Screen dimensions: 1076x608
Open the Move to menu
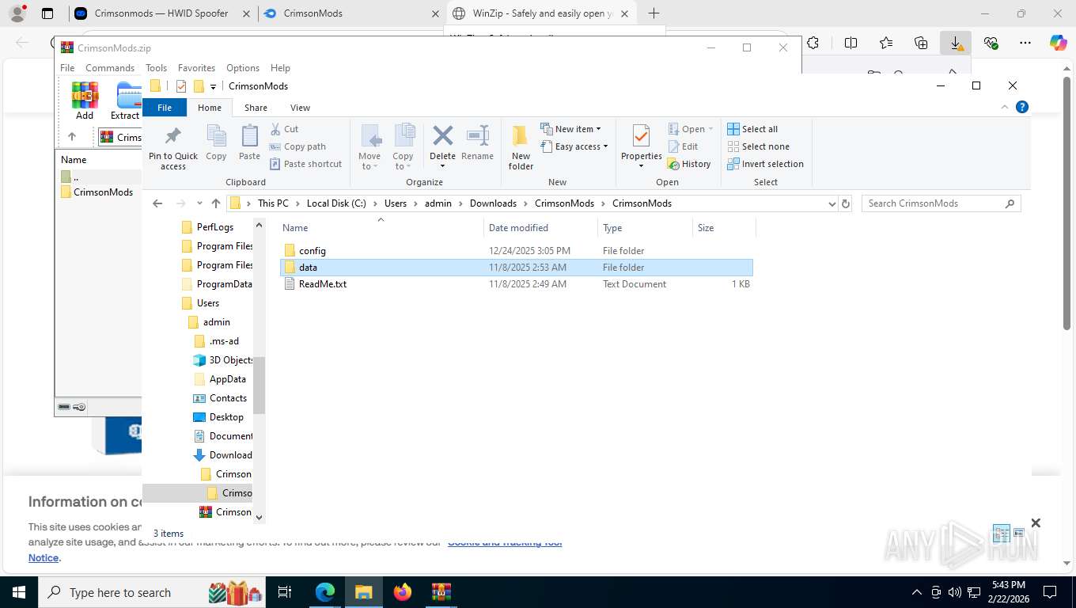click(369, 147)
